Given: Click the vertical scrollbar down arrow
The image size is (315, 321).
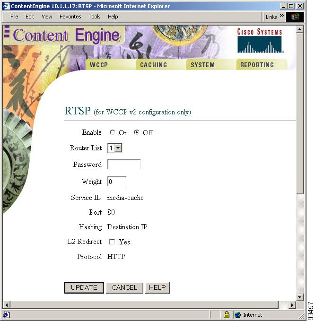Looking at the screenshot, I should pyautogui.click(x=300, y=297).
